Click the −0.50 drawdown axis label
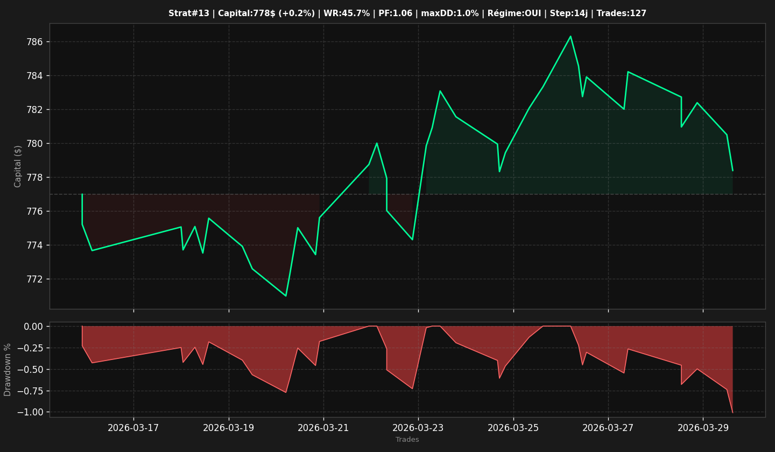The height and width of the screenshot is (452, 775). (x=30, y=370)
